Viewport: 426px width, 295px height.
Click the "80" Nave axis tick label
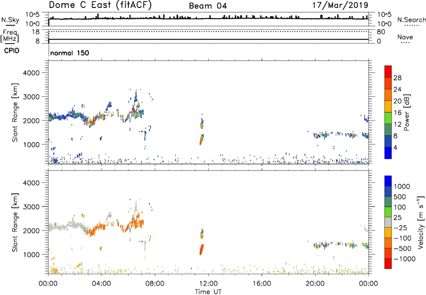tap(381, 32)
